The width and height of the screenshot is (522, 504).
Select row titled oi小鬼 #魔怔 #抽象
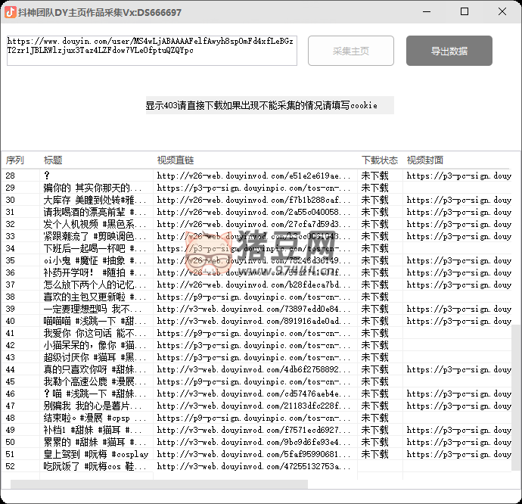tap(256, 260)
